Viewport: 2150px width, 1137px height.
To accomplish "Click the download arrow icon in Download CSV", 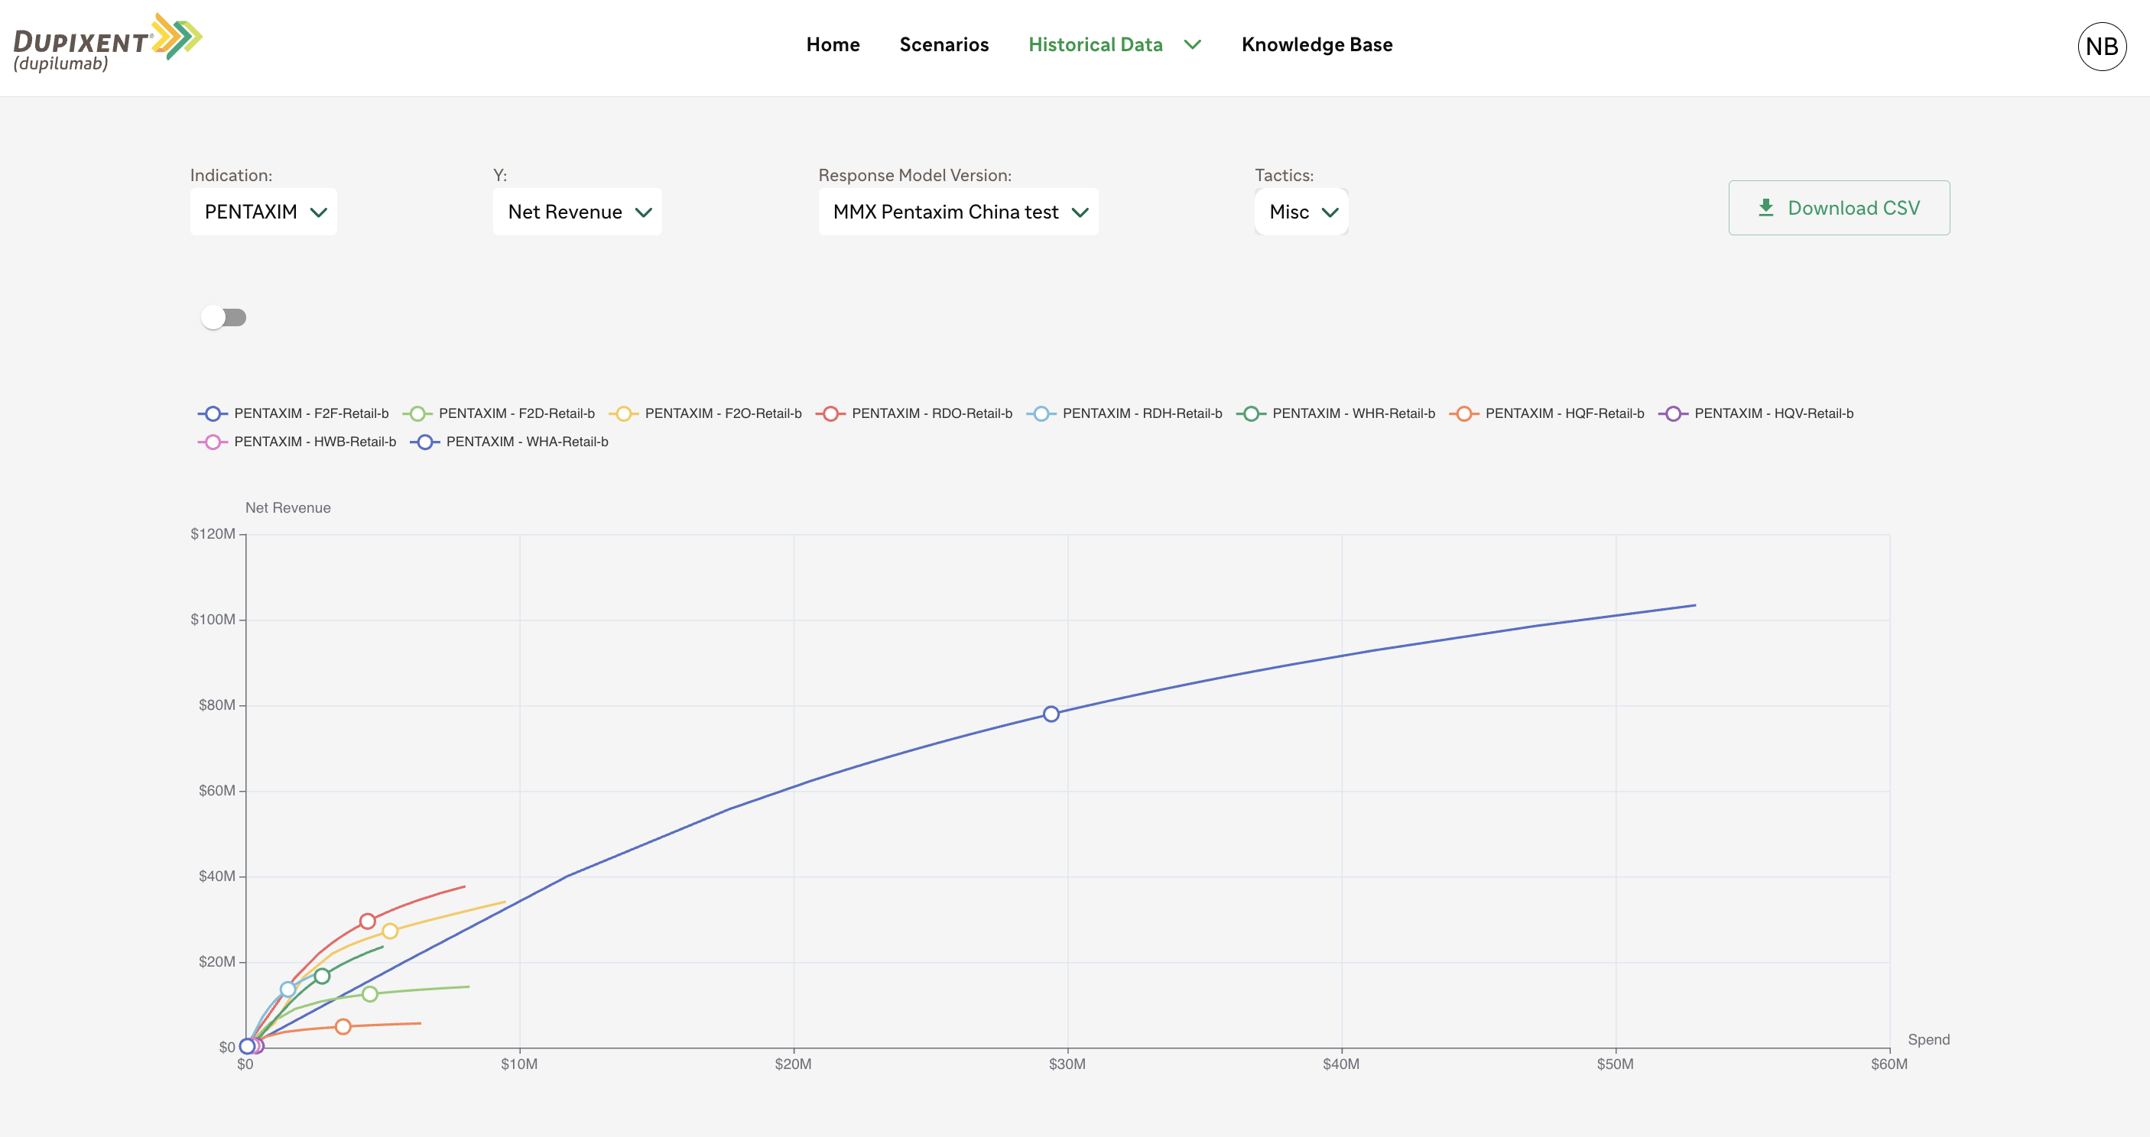I will (x=1765, y=208).
